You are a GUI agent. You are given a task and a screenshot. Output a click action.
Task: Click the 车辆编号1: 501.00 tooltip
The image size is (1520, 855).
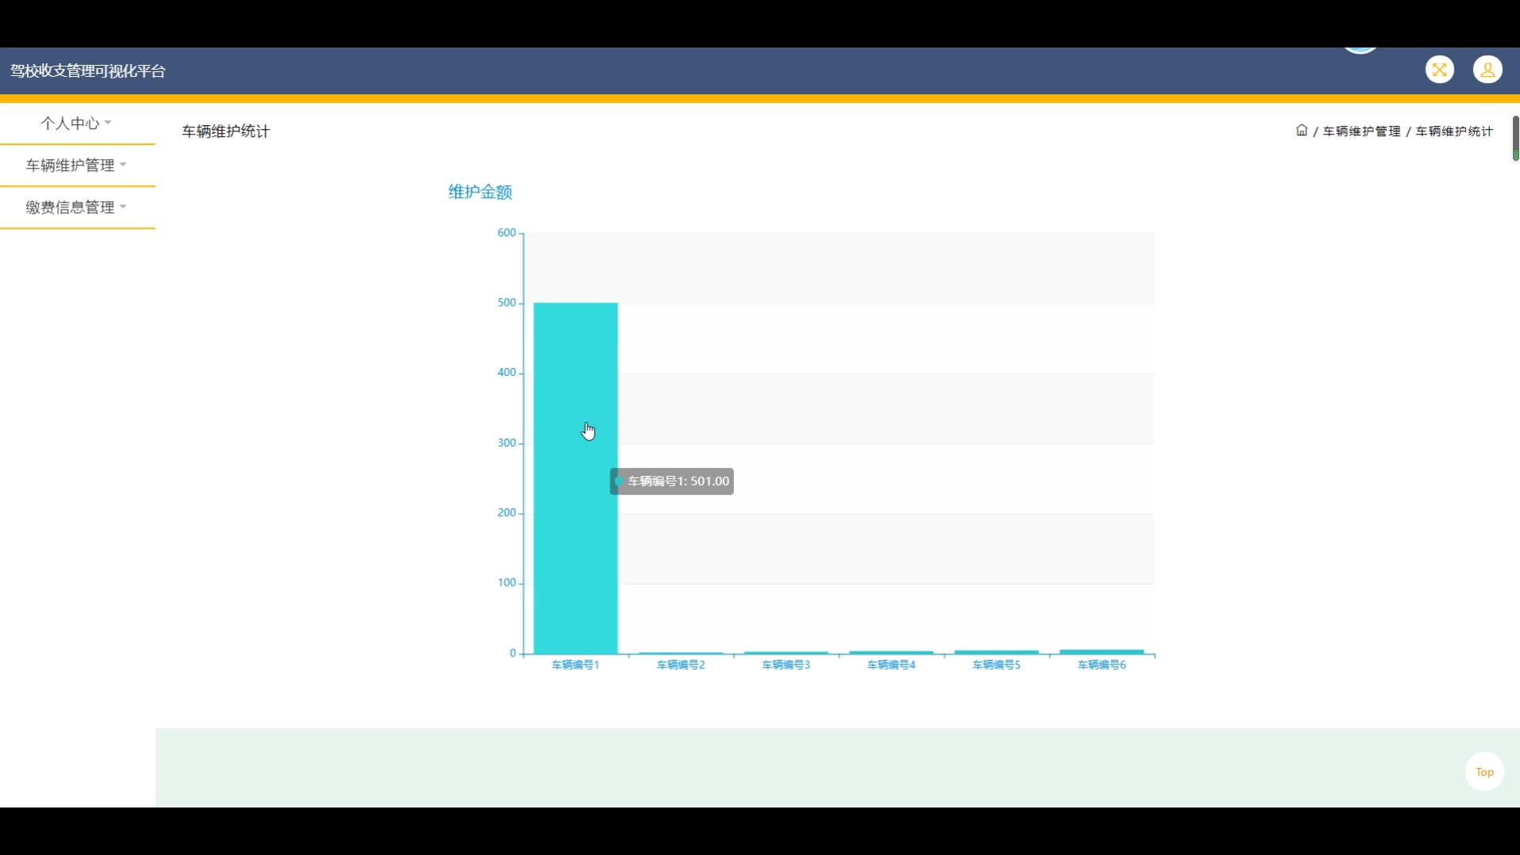[672, 481]
